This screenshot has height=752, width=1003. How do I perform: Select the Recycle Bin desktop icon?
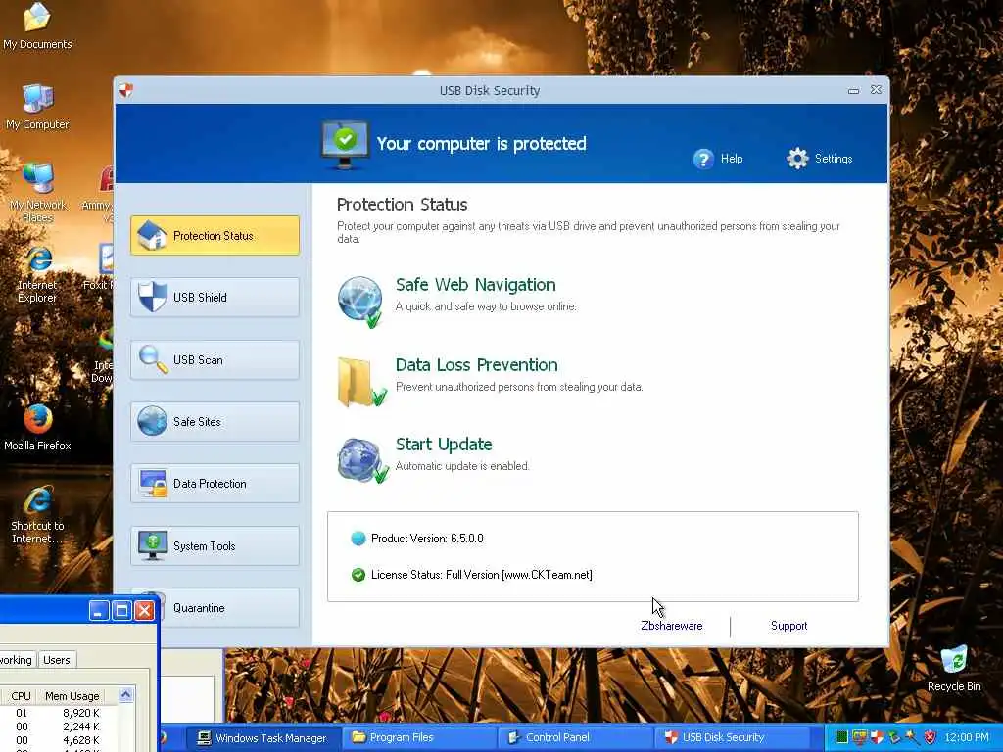[x=954, y=668]
